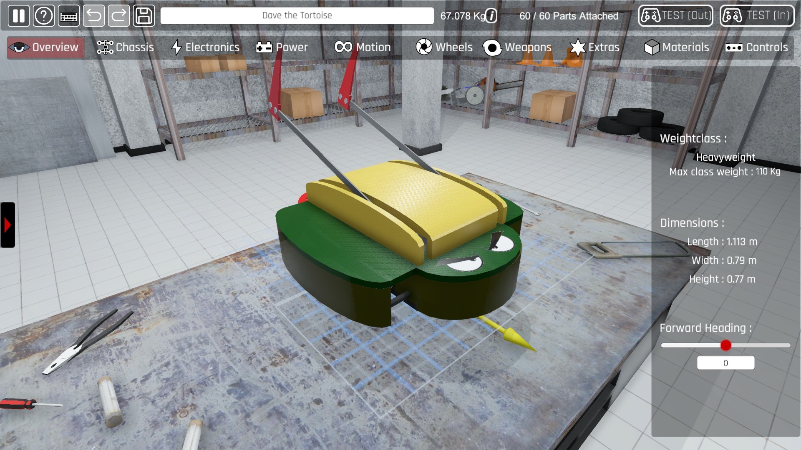The width and height of the screenshot is (801, 450).
Task: Go to the Power tab
Action: [282, 47]
